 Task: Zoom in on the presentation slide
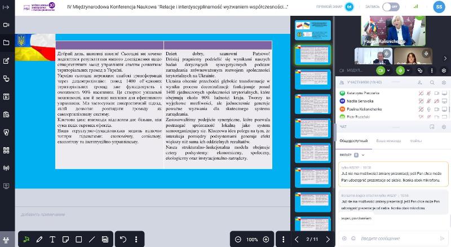tap(266, 240)
